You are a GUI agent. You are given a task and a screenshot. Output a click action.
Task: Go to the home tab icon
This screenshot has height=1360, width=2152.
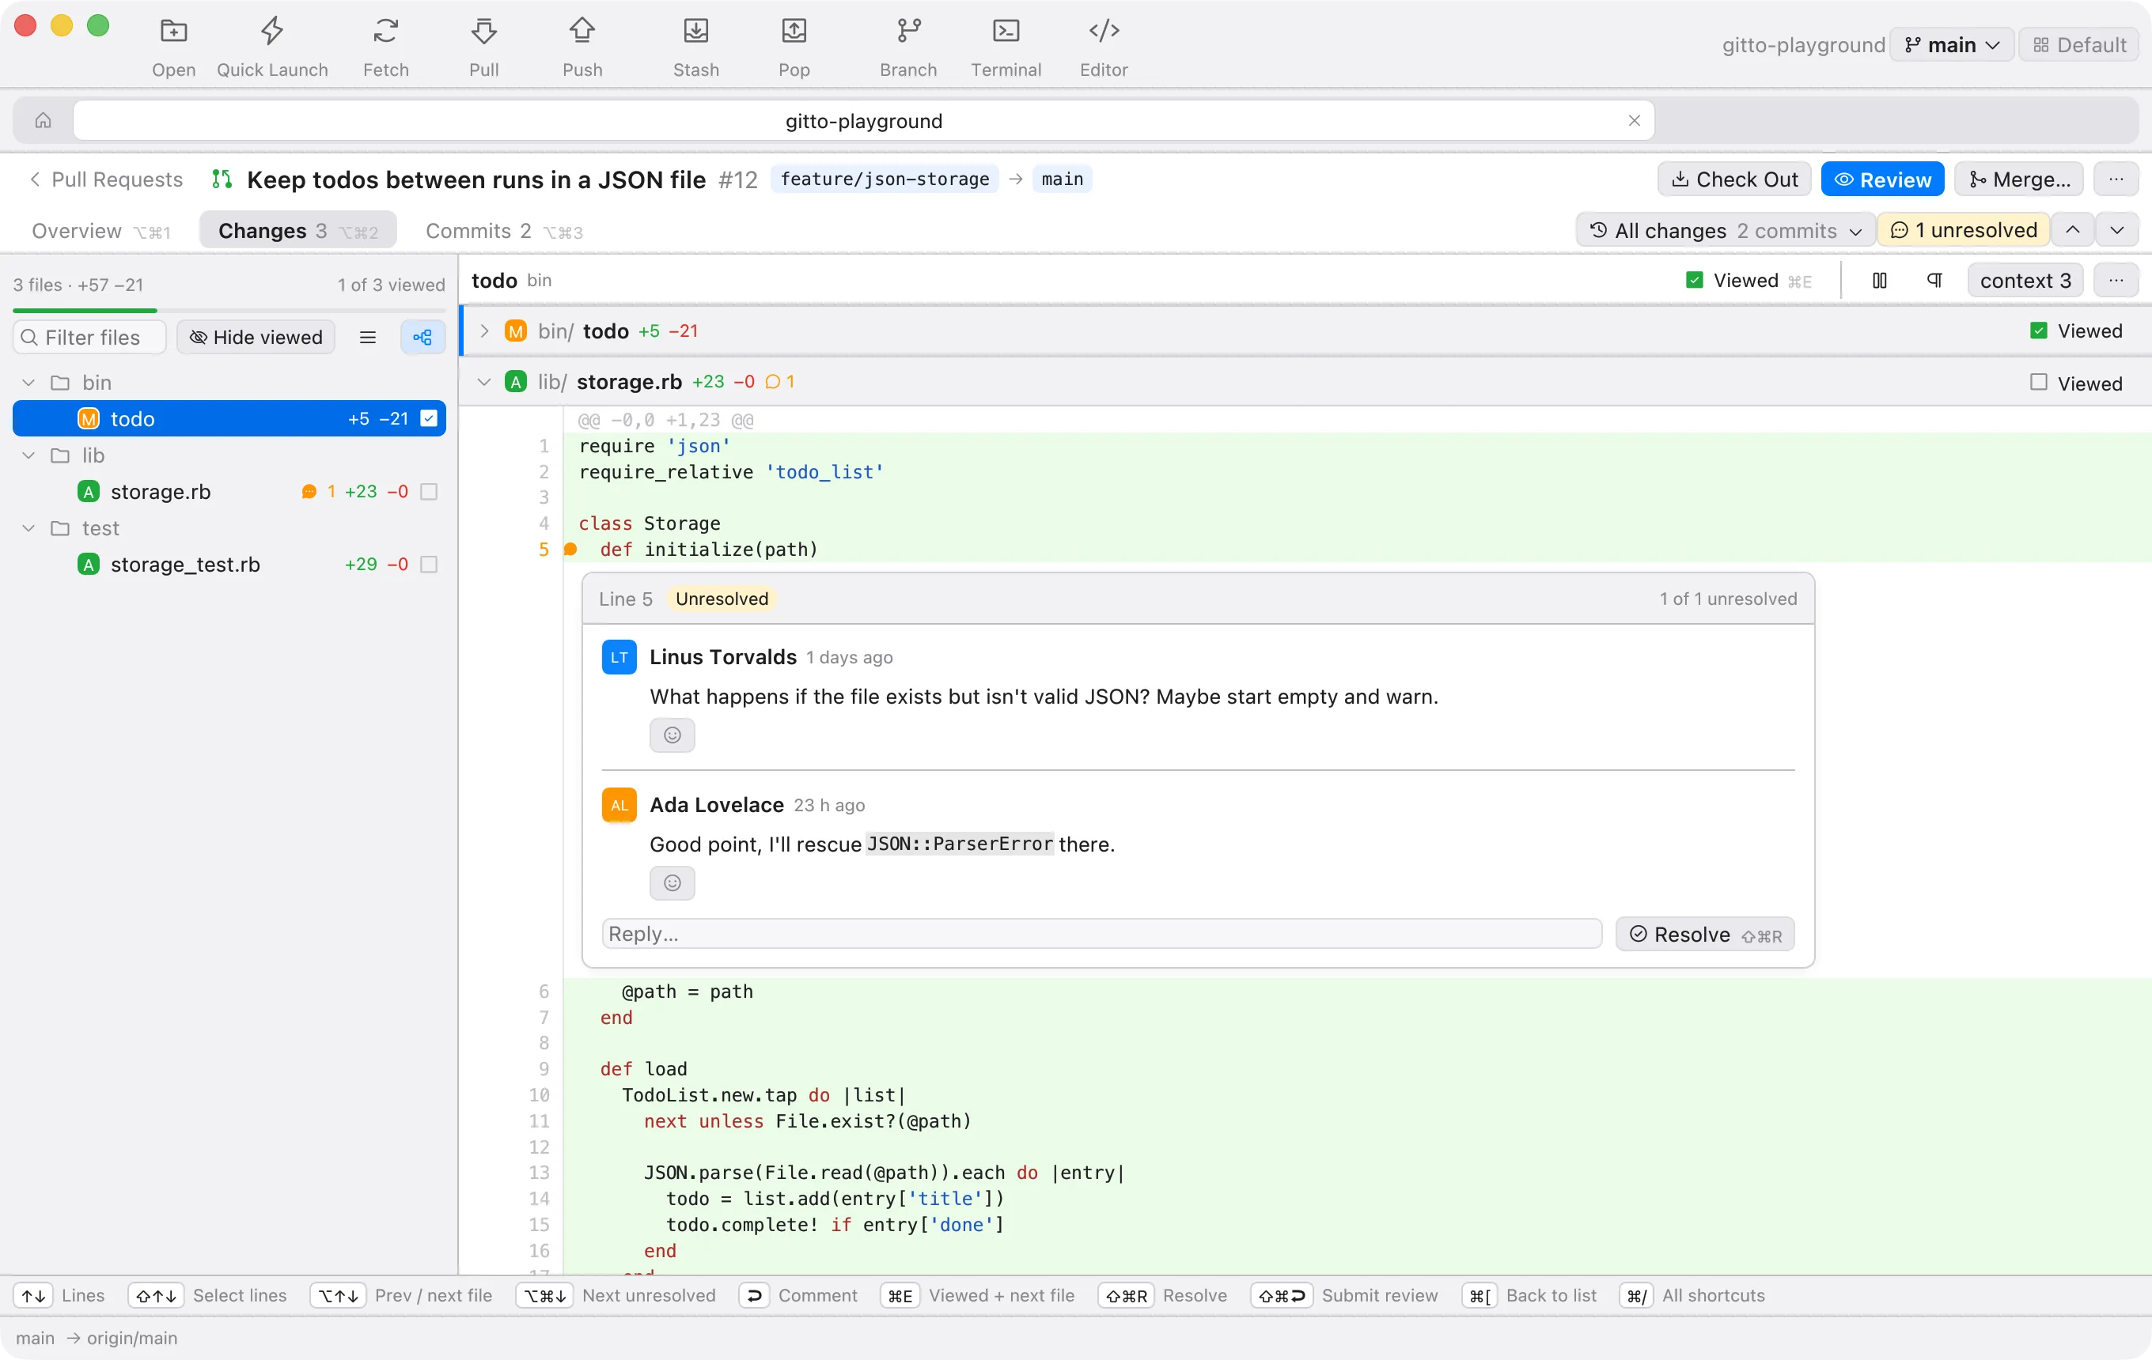pos(43,120)
